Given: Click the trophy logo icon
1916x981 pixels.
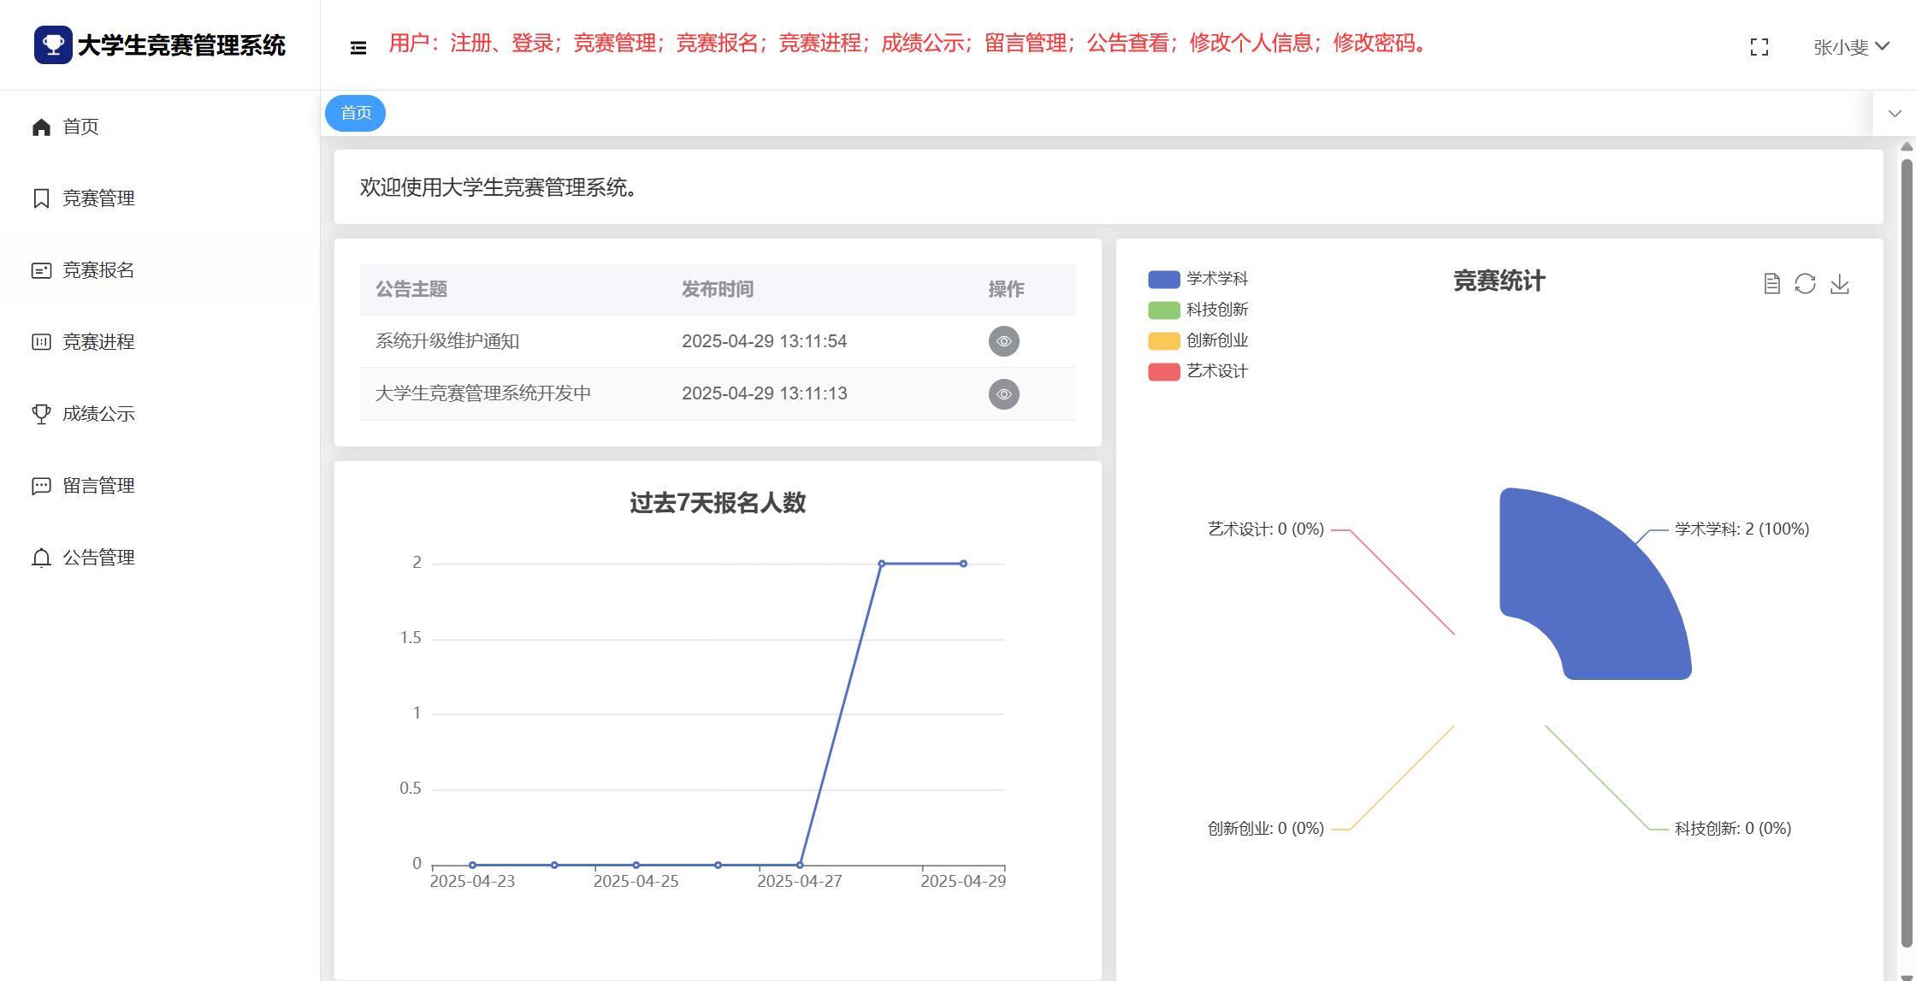Looking at the screenshot, I should tap(53, 44).
